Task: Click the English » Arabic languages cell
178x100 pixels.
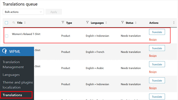Action: 95,68
